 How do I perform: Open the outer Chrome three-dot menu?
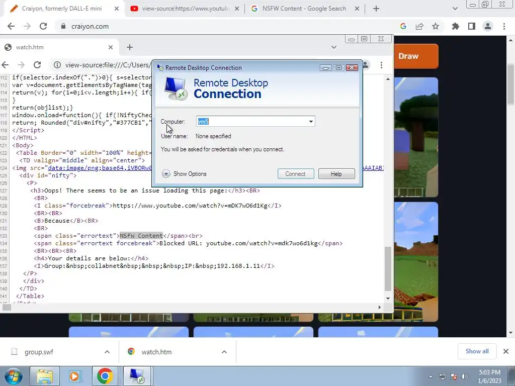tap(504, 26)
